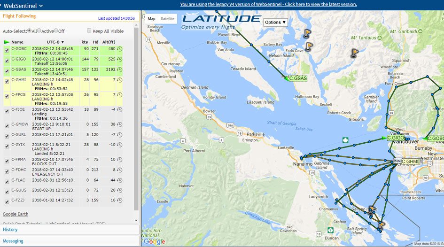Switch to Satellite view
444x247 pixels.
(x=168, y=19)
